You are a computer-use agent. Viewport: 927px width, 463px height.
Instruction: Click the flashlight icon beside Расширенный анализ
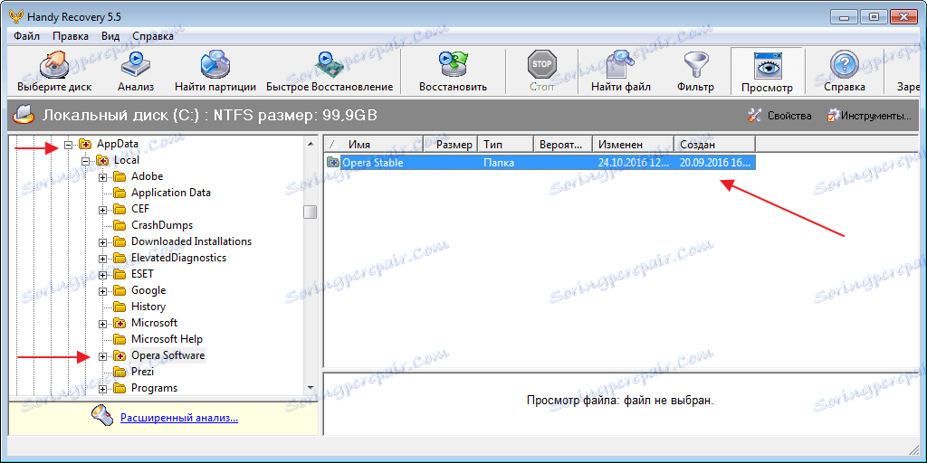[x=101, y=416]
